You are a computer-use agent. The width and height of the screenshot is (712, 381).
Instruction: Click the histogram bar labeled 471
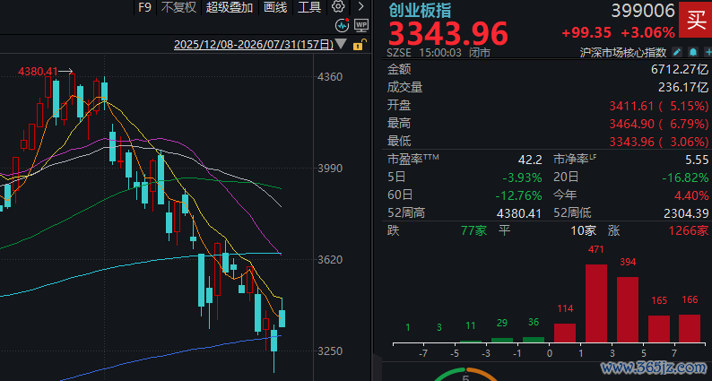[596, 303]
